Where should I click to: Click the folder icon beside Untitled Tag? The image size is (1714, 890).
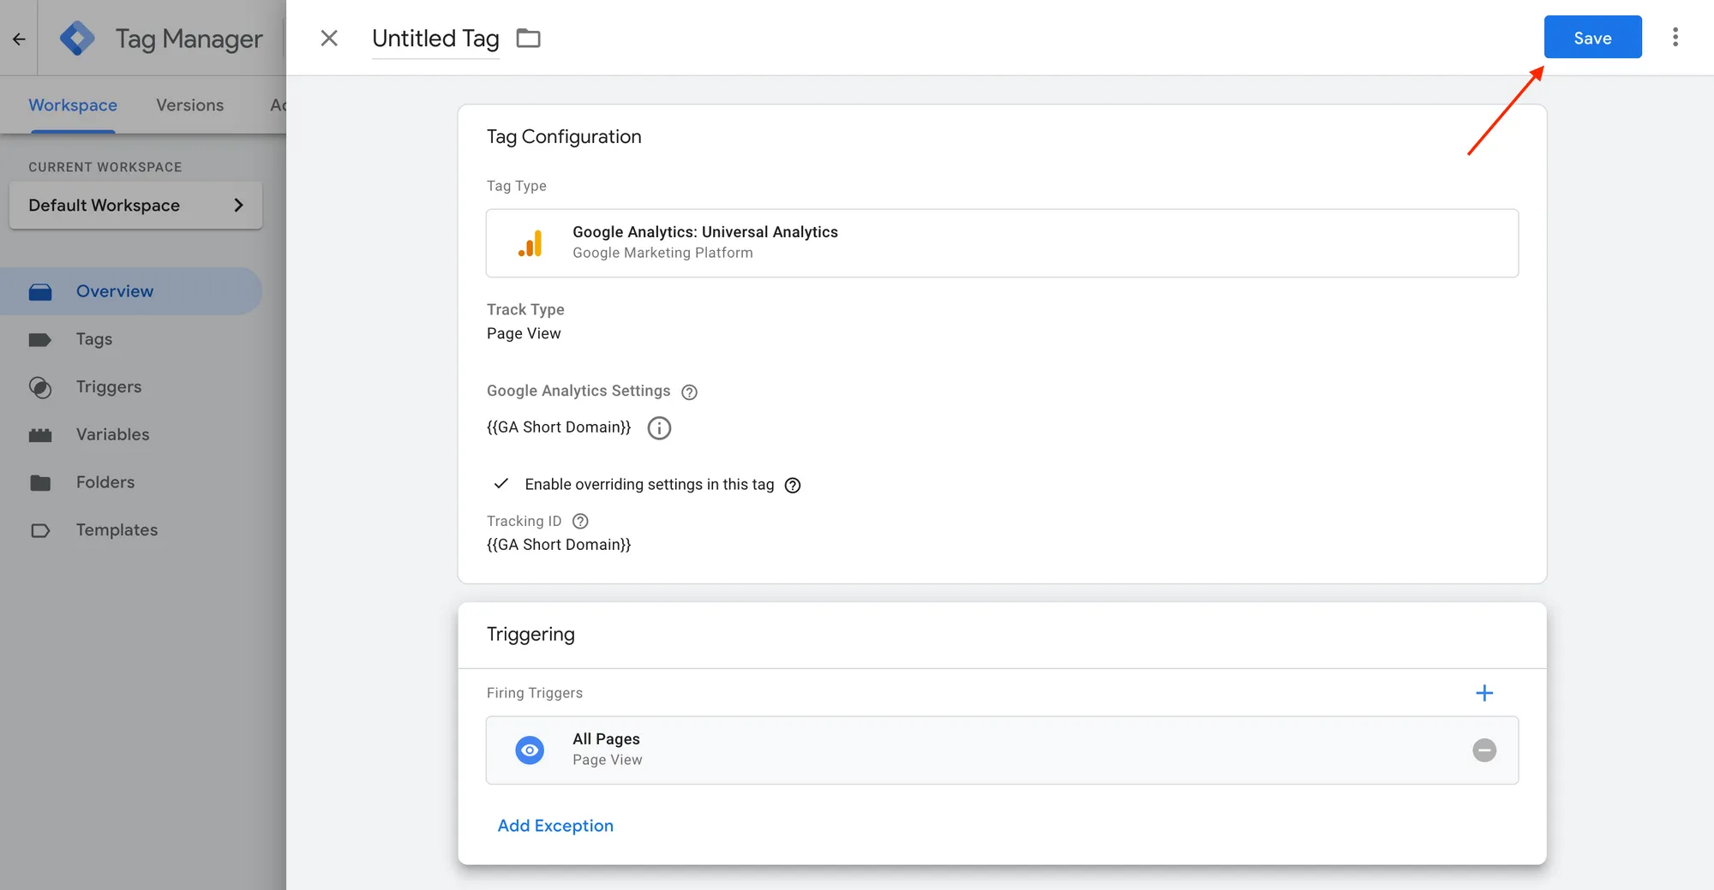tap(529, 38)
